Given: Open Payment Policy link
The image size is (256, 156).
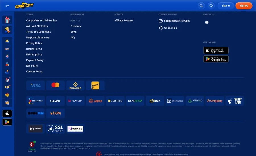Looking at the screenshot, I should tap(35, 60).
